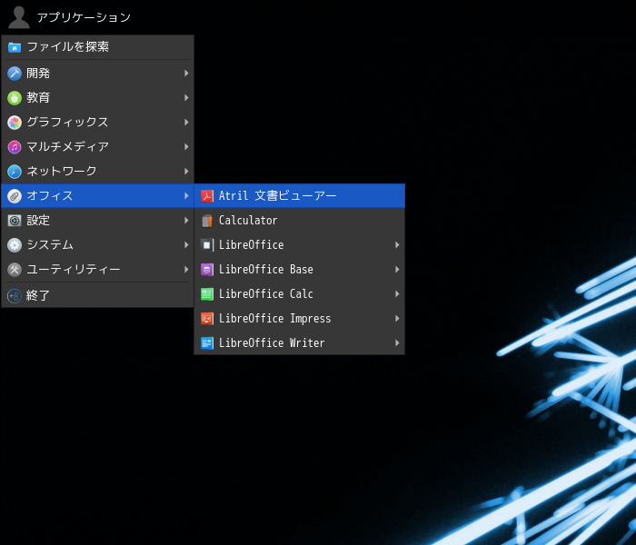Open the アプリケーション menu label
The height and width of the screenshot is (545, 636).
pos(84,17)
